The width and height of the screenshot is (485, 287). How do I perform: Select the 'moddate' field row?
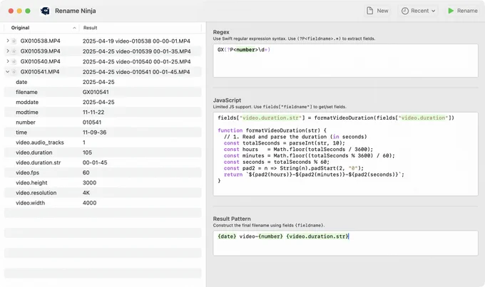[x=103, y=102]
